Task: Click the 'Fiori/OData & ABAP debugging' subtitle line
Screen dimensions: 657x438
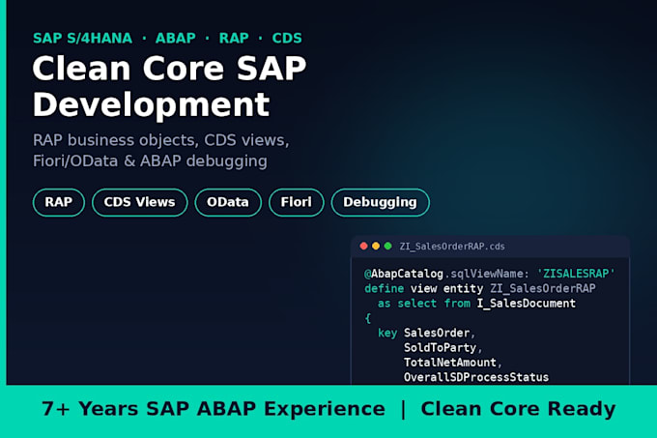Action: [150, 161]
